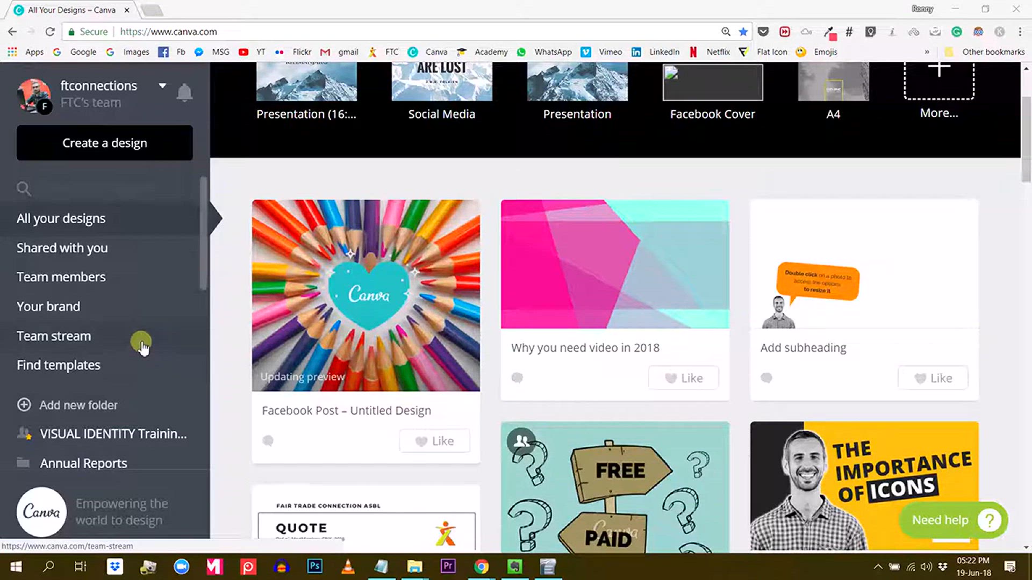1032x580 pixels.
Task: Click the bookmark star in address bar
Action: pyautogui.click(x=743, y=32)
